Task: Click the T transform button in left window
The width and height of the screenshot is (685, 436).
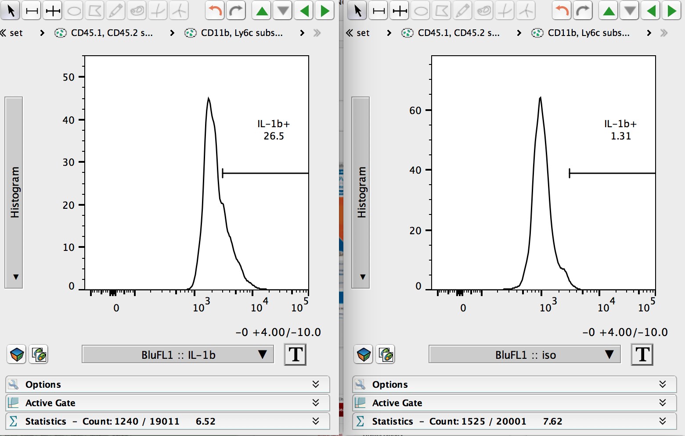Action: 296,354
